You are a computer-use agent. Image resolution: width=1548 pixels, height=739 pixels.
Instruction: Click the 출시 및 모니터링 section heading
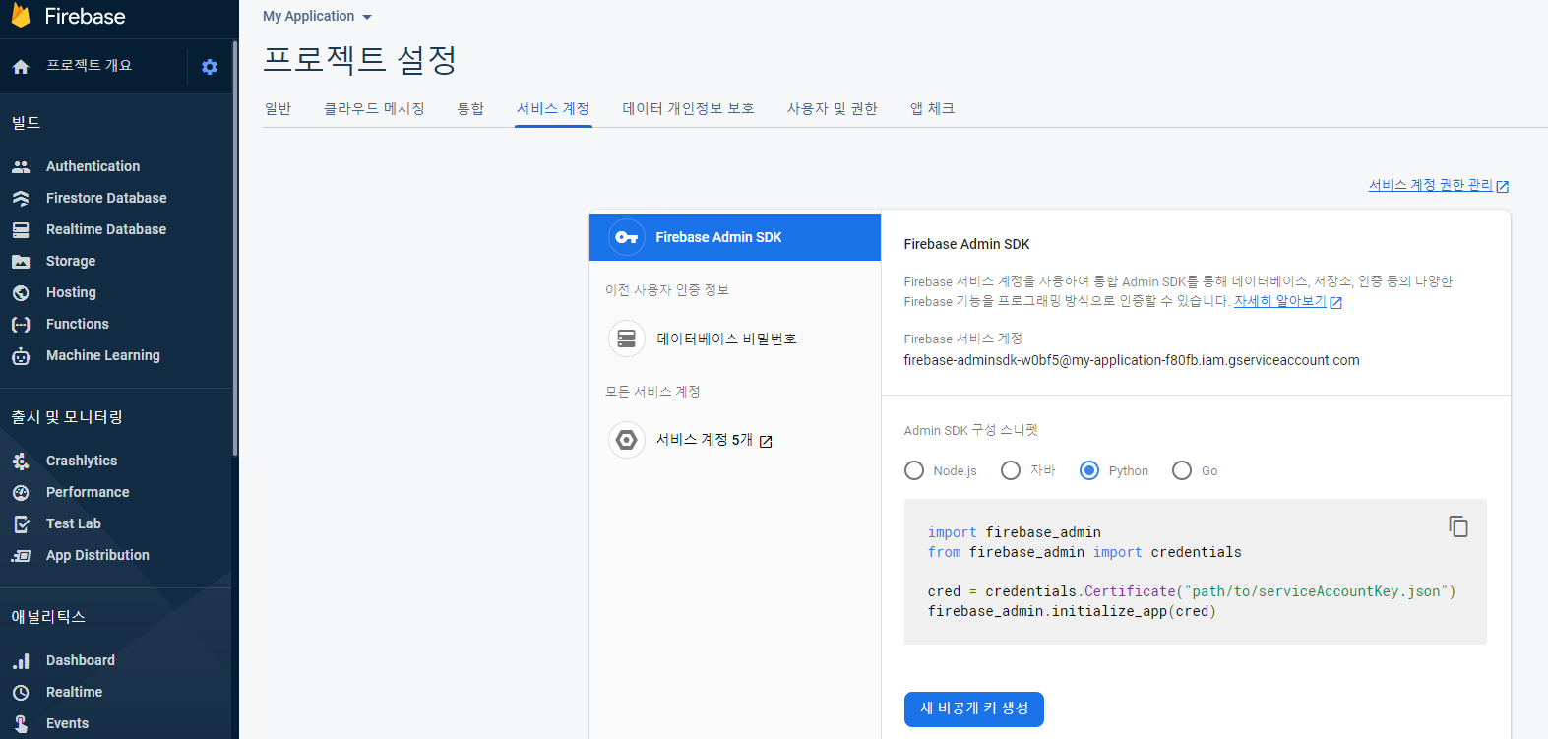pyautogui.click(x=67, y=417)
